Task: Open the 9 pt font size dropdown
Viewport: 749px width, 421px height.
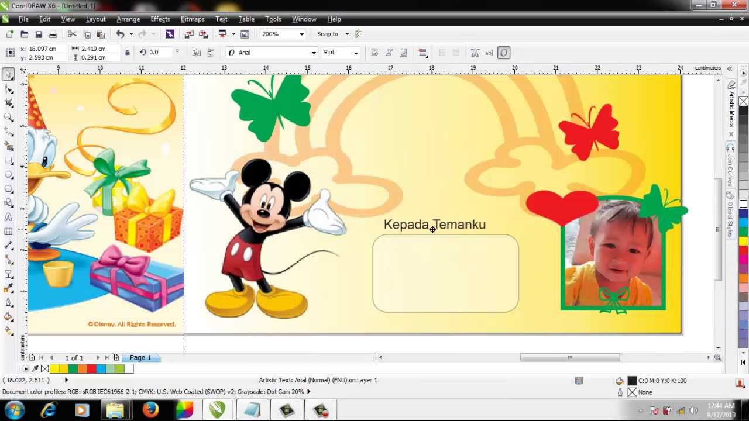Action: [356, 53]
